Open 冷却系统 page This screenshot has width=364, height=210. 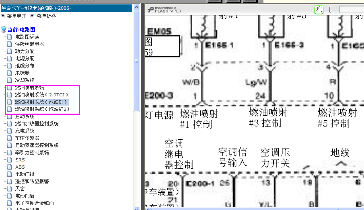click(x=25, y=80)
